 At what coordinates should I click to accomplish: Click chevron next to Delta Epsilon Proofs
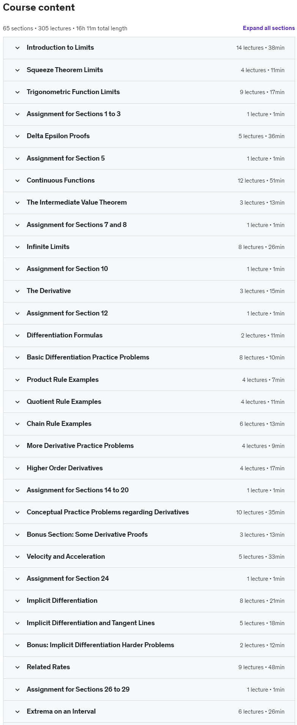coord(17,136)
